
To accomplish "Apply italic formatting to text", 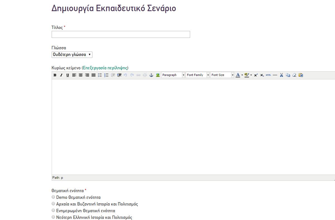I will point(61,75).
